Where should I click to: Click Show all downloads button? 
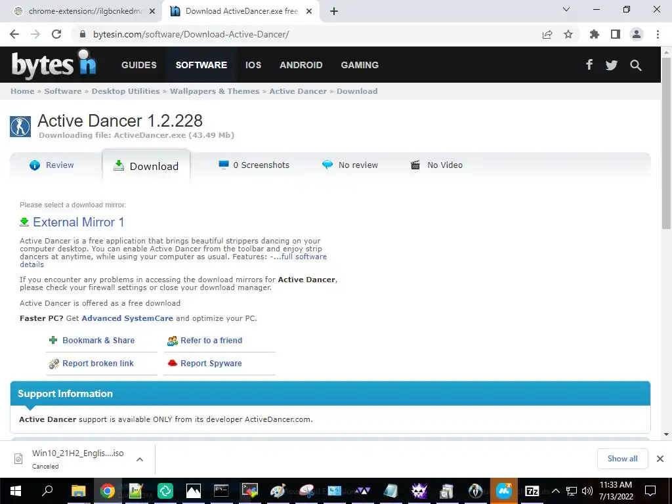point(622,459)
